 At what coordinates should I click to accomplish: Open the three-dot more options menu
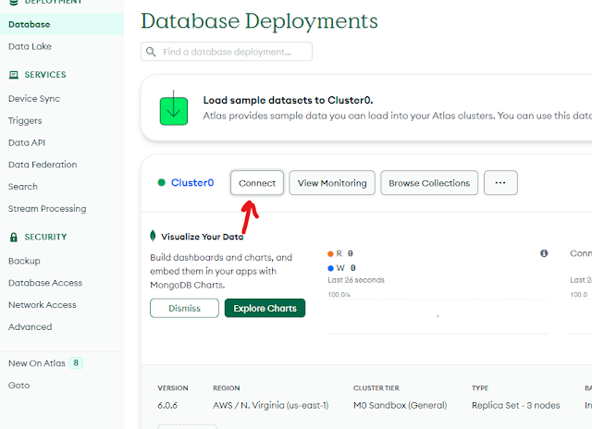coord(500,183)
